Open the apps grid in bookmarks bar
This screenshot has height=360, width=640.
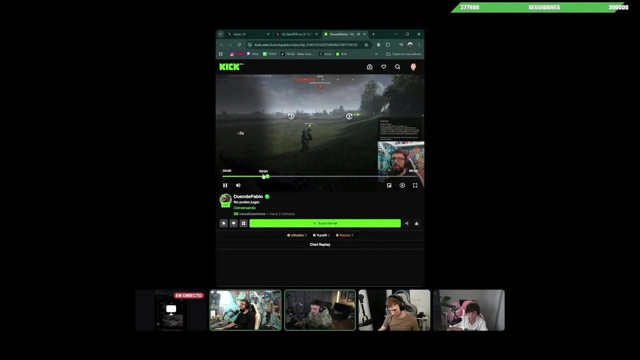(x=220, y=54)
